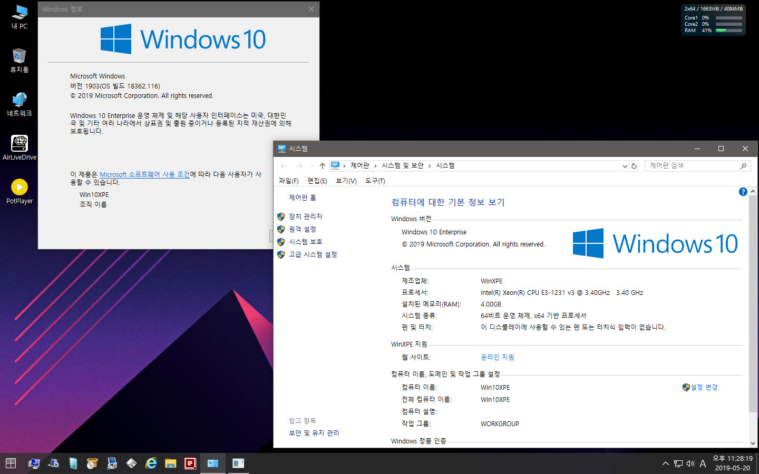Open the recent locations dropdown arrow
Viewport: 759px width, 474px height.
[x=311, y=166]
